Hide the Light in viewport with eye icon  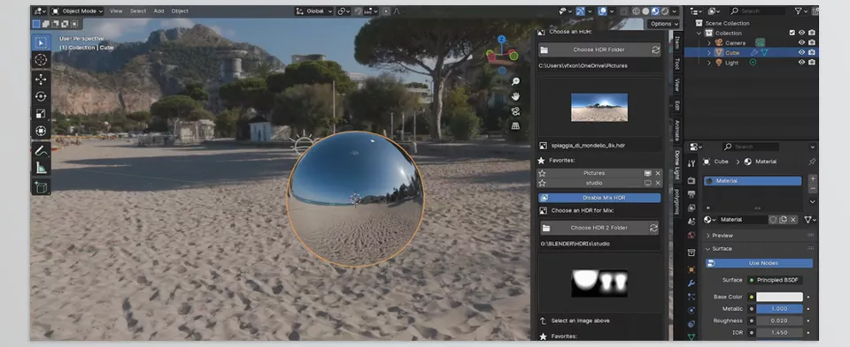[x=802, y=62]
